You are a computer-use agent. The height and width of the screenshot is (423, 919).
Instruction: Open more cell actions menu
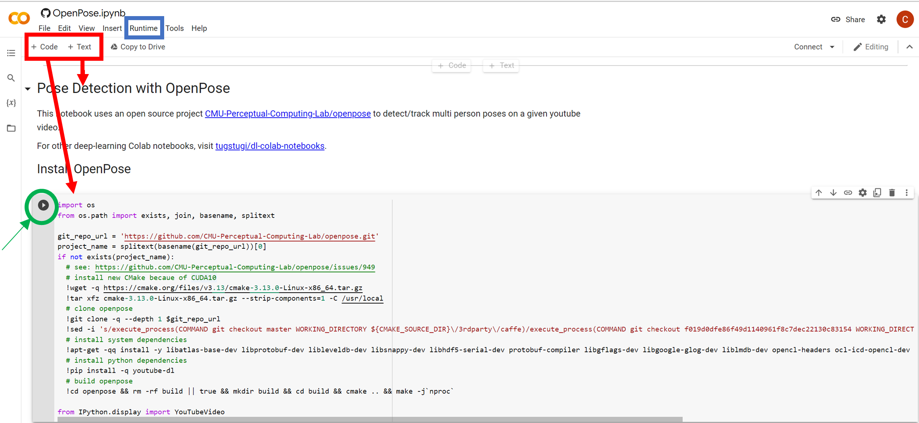point(907,193)
